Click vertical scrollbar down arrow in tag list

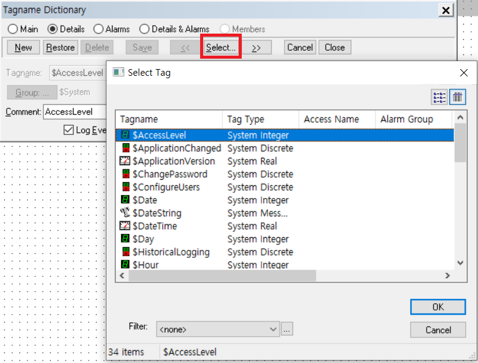click(460, 263)
